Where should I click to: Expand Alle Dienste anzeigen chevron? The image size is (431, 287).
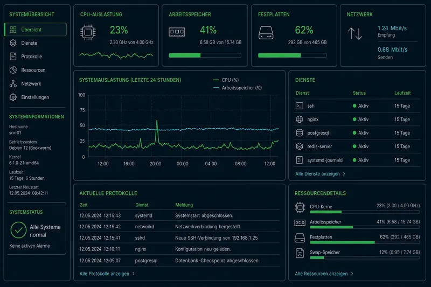[344, 174]
